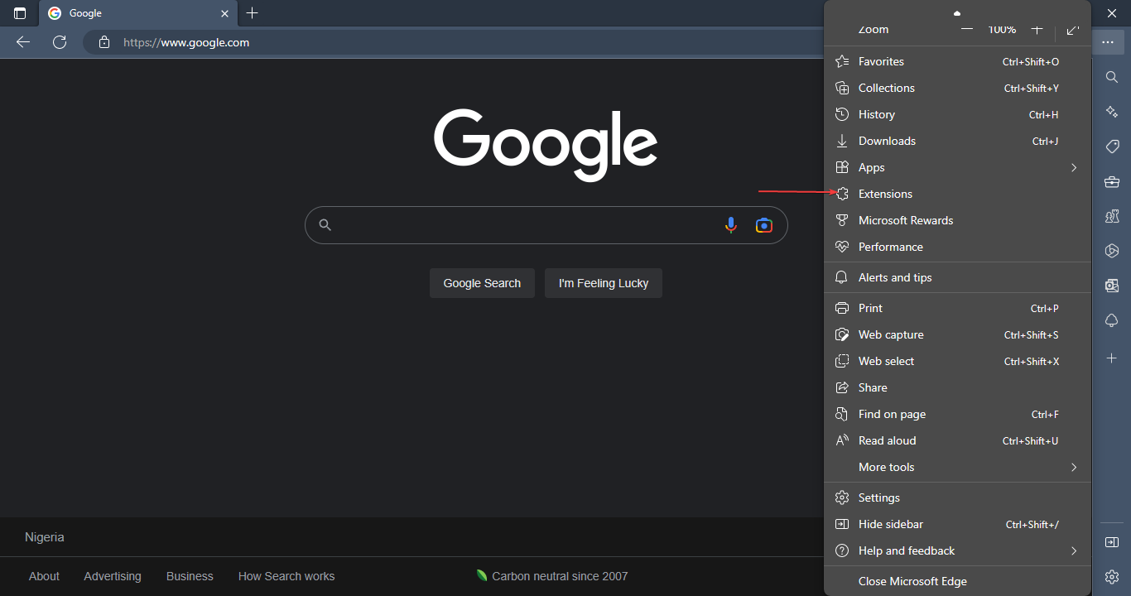The height and width of the screenshot is (596, 1131).
Task: Open Settings from the menu
Action: point(957,497)
